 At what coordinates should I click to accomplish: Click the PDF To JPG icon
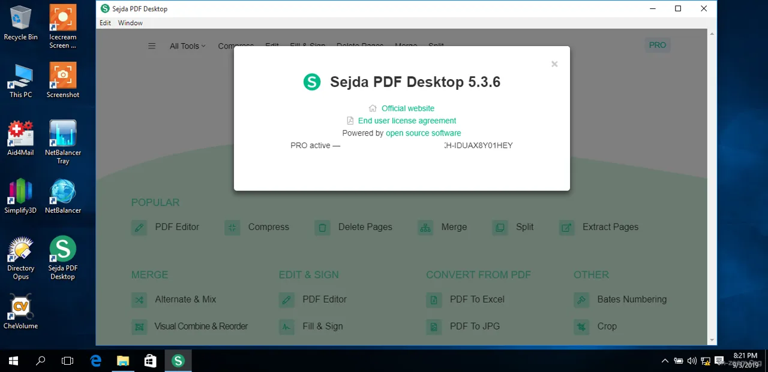[x=434, y=327]
